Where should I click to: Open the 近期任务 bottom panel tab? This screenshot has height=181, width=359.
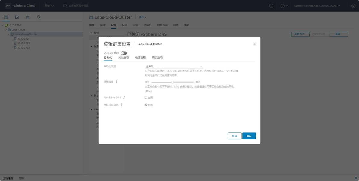point(8,178)
